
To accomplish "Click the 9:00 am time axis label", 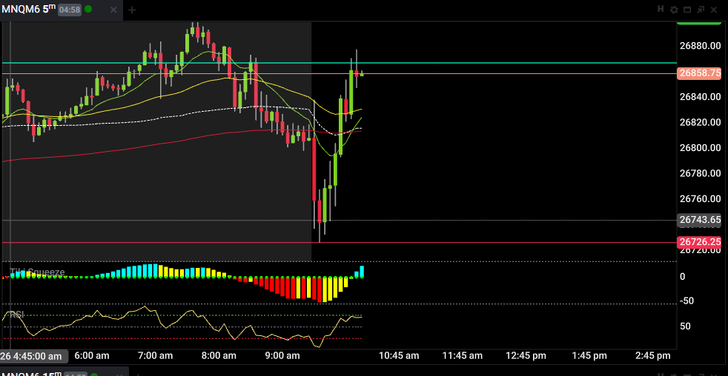I will [282, 355].
